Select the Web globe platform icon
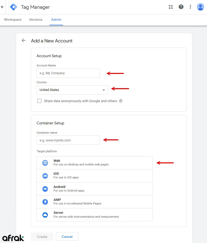 [x=45, y=163]
